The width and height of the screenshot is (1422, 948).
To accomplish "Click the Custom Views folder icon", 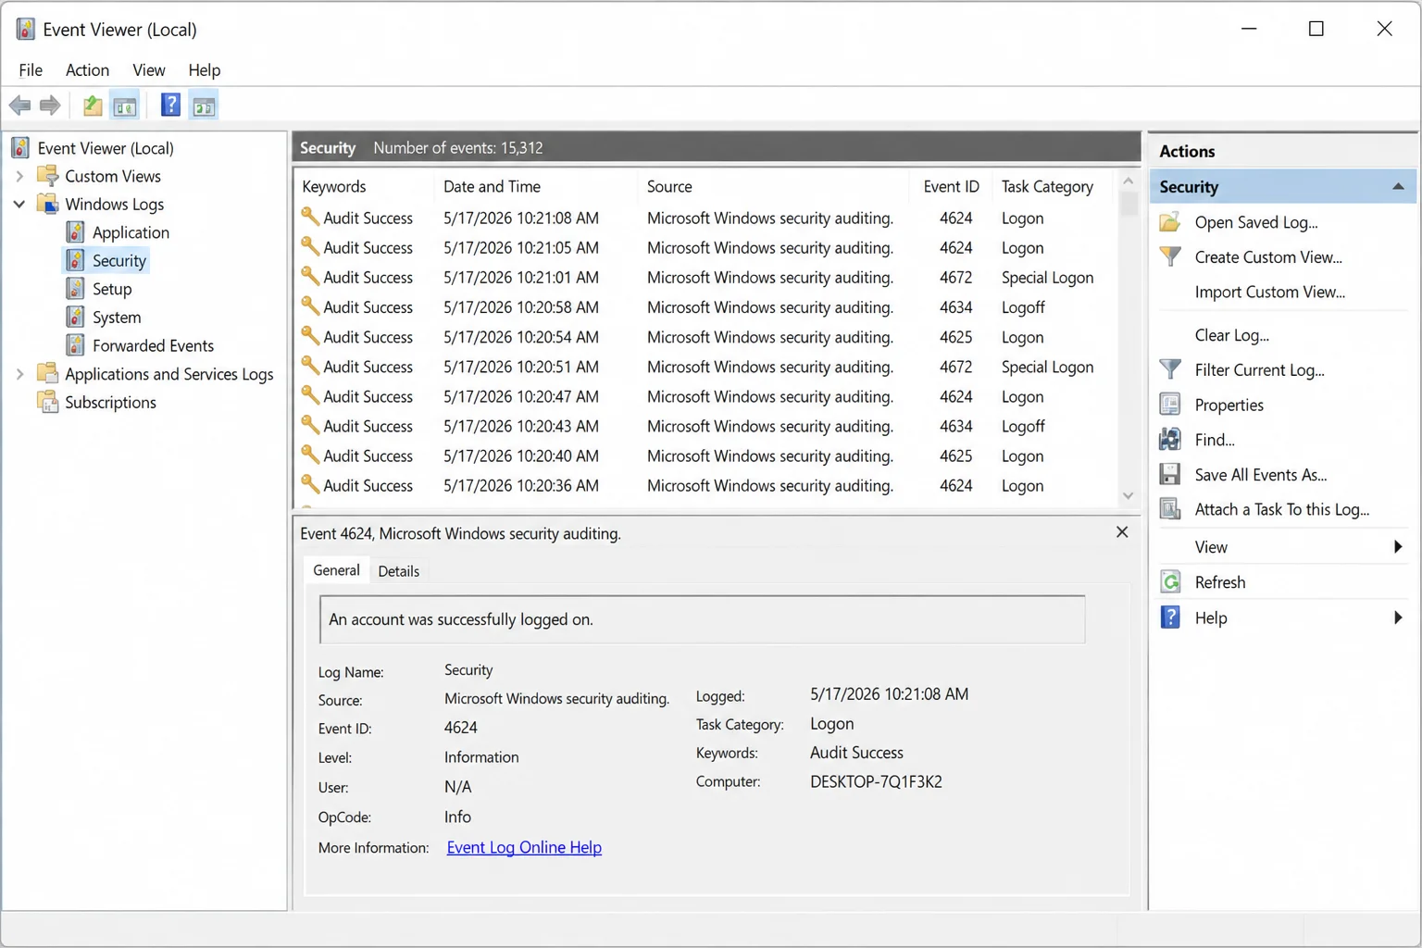I will [x=47, y=176].
